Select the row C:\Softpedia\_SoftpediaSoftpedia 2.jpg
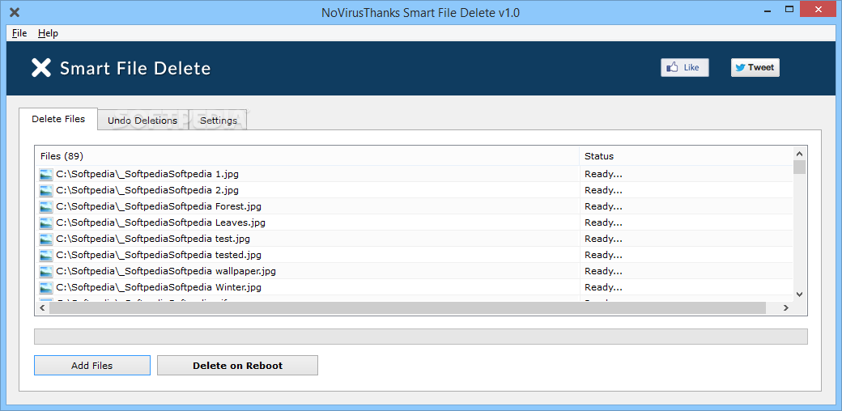Viewport: 842px width, 411px height. click(x=414, y=190)
